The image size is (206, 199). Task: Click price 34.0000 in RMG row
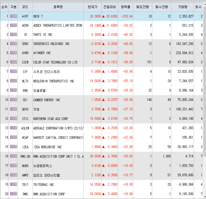(x=95, y=194)
